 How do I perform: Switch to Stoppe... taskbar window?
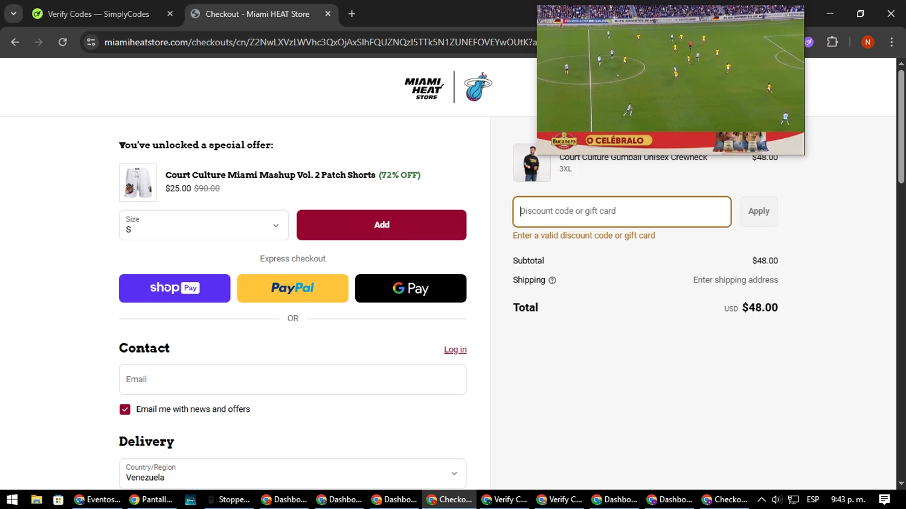click(x=229, y=499)
